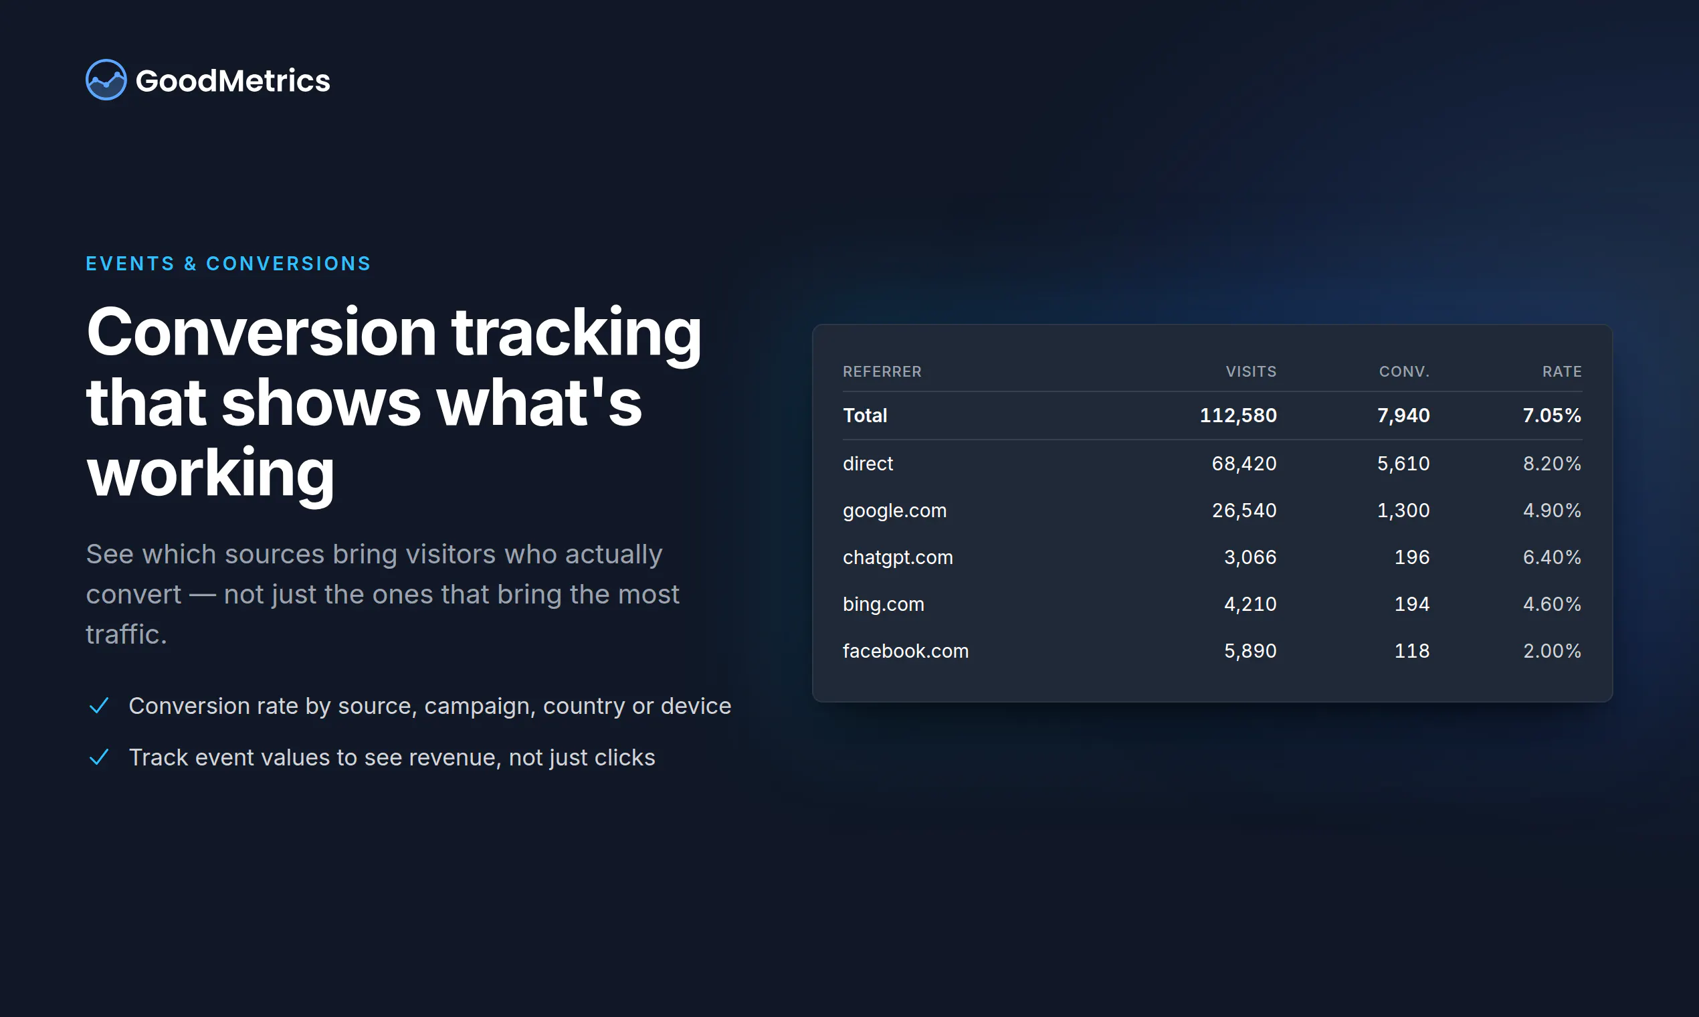The height and width of the screenshot is (1017, 1699).
Task: Click rate value 4.90%
Action: (1552, 511)
